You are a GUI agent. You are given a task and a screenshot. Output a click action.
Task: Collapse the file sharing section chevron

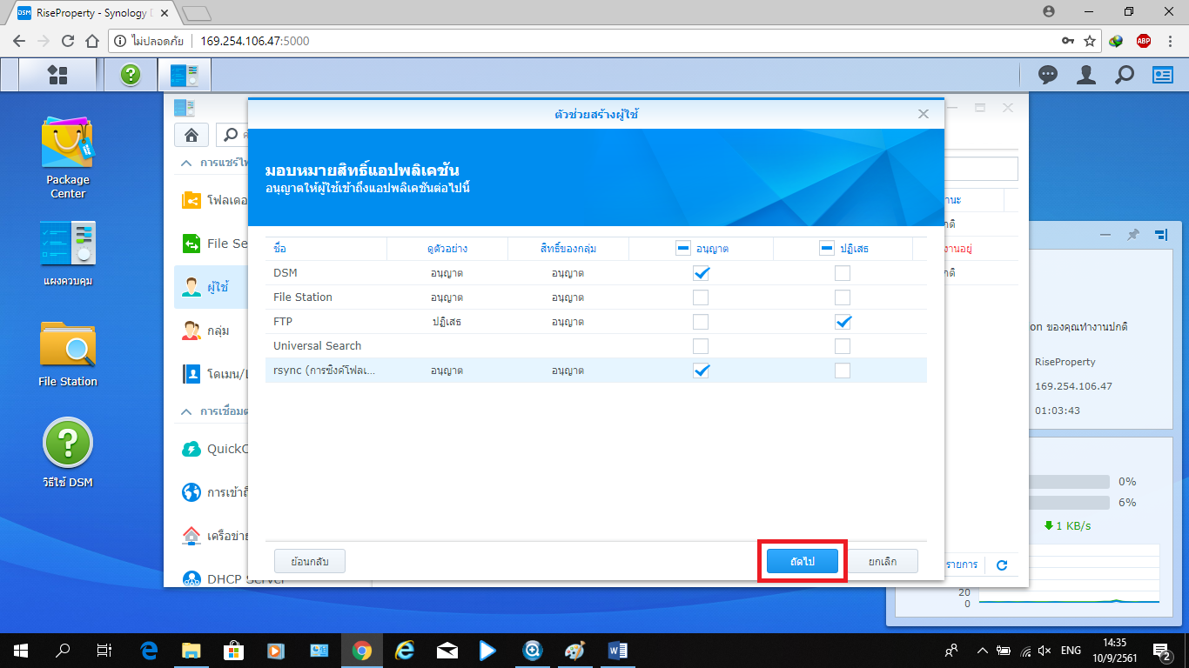185,164
